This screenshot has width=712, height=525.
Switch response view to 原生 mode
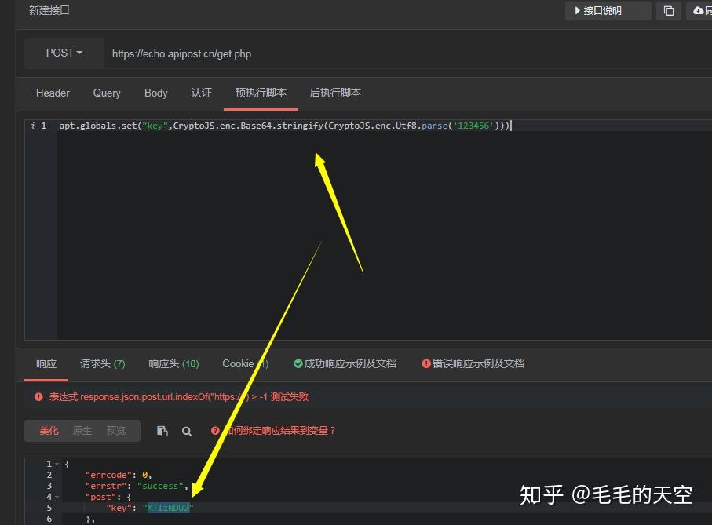82,430
